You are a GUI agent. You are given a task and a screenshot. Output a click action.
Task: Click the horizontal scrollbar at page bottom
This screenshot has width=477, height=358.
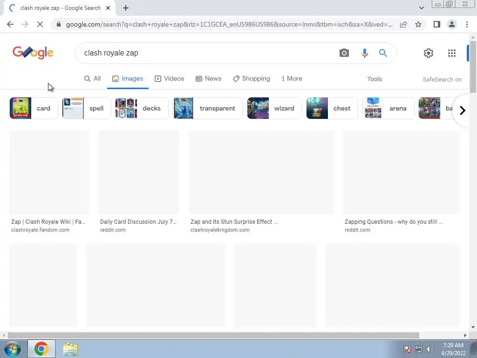click(x=213, y=335)
